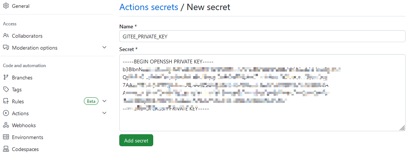Screen dimensions: 416x154
Task: Click the Codespaces monitor icon
Action: [x=6, y=149]
